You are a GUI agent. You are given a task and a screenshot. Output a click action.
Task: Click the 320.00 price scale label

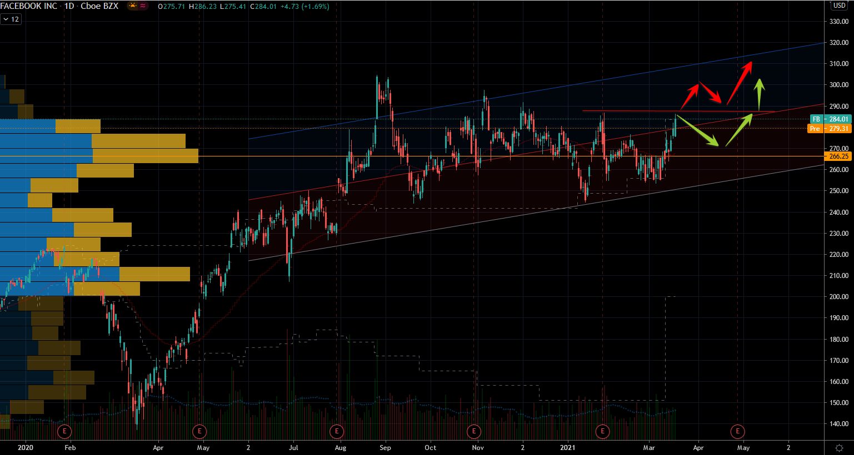coord(838,43)
